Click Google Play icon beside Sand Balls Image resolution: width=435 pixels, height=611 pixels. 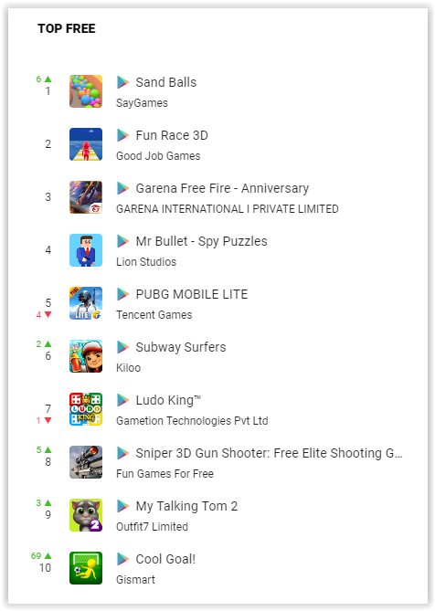pyautogui.click(x=122, y=82)
